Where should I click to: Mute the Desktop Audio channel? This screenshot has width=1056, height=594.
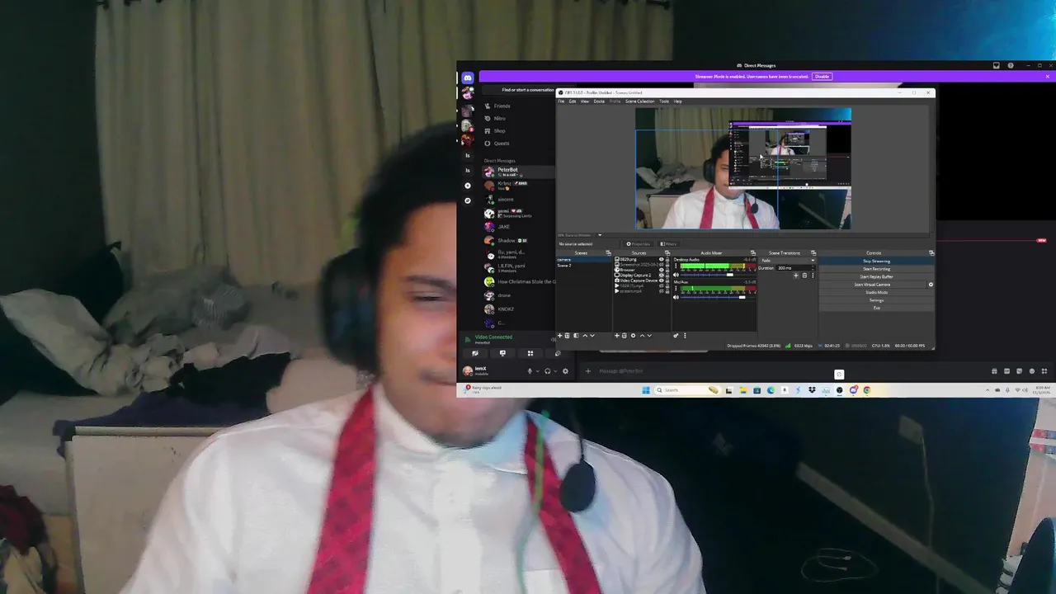click(x=676, y=275)
